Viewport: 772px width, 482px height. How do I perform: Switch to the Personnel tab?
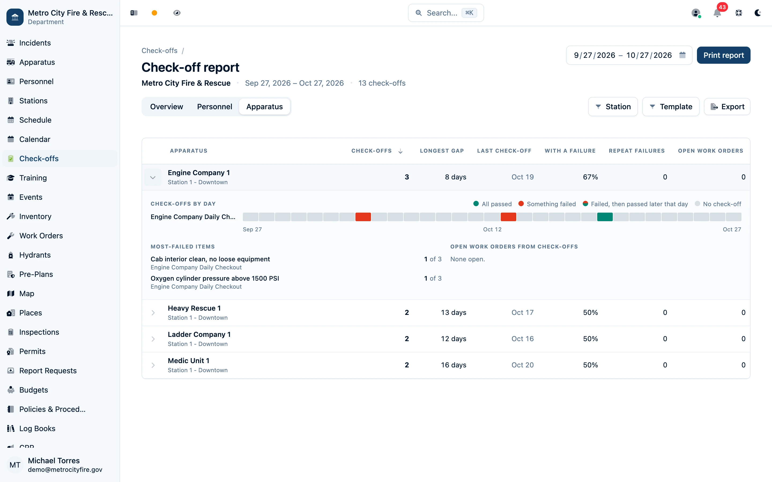pyautogui.click(x=214, y=107)
